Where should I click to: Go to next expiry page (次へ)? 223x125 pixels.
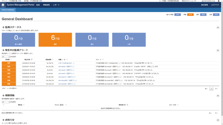pos(216,113)
